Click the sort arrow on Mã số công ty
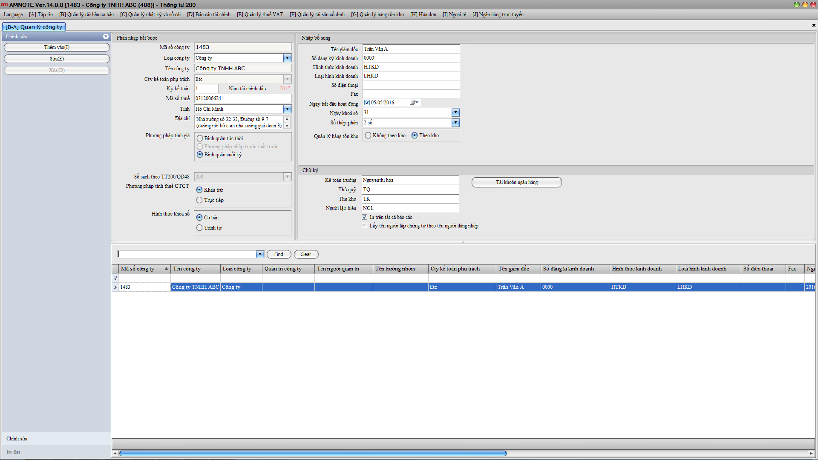 (166, 269)
